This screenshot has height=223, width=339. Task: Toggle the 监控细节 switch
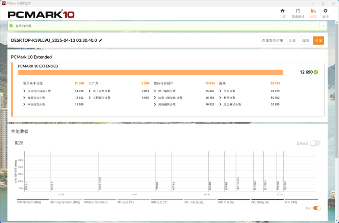pos(315,143)
